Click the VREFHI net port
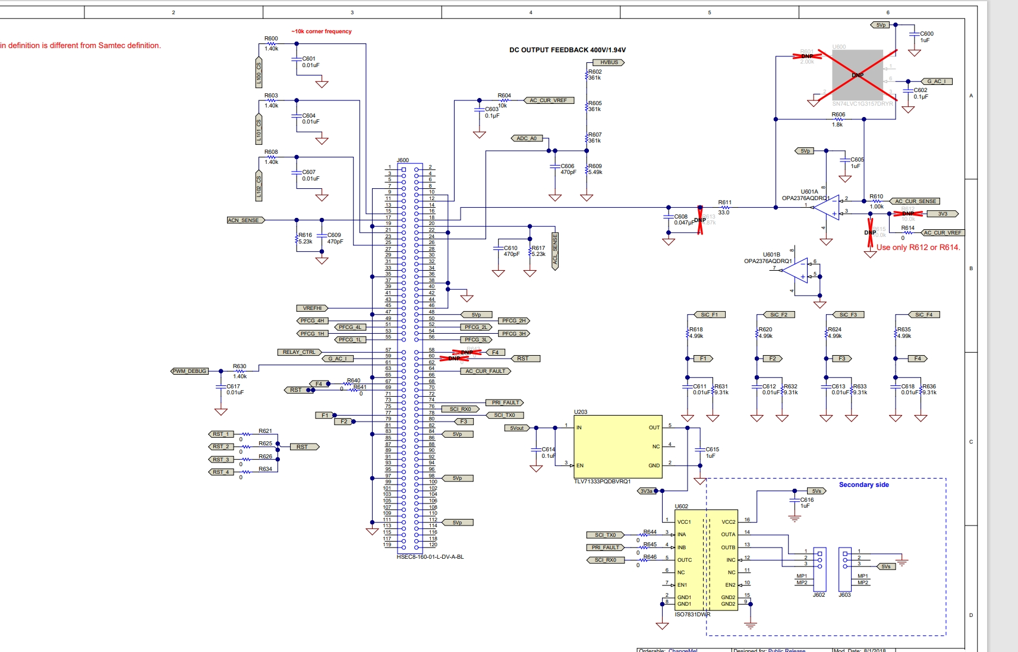 (x=312, y=308)
